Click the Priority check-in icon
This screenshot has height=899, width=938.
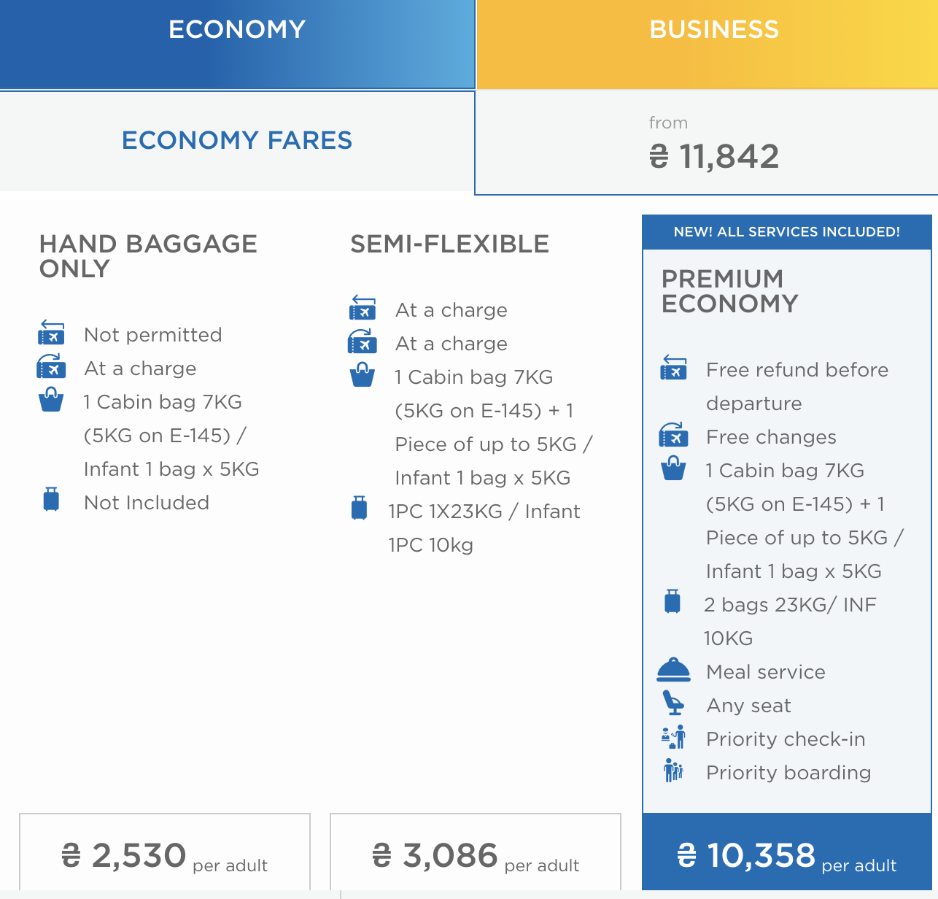point(673,737)
